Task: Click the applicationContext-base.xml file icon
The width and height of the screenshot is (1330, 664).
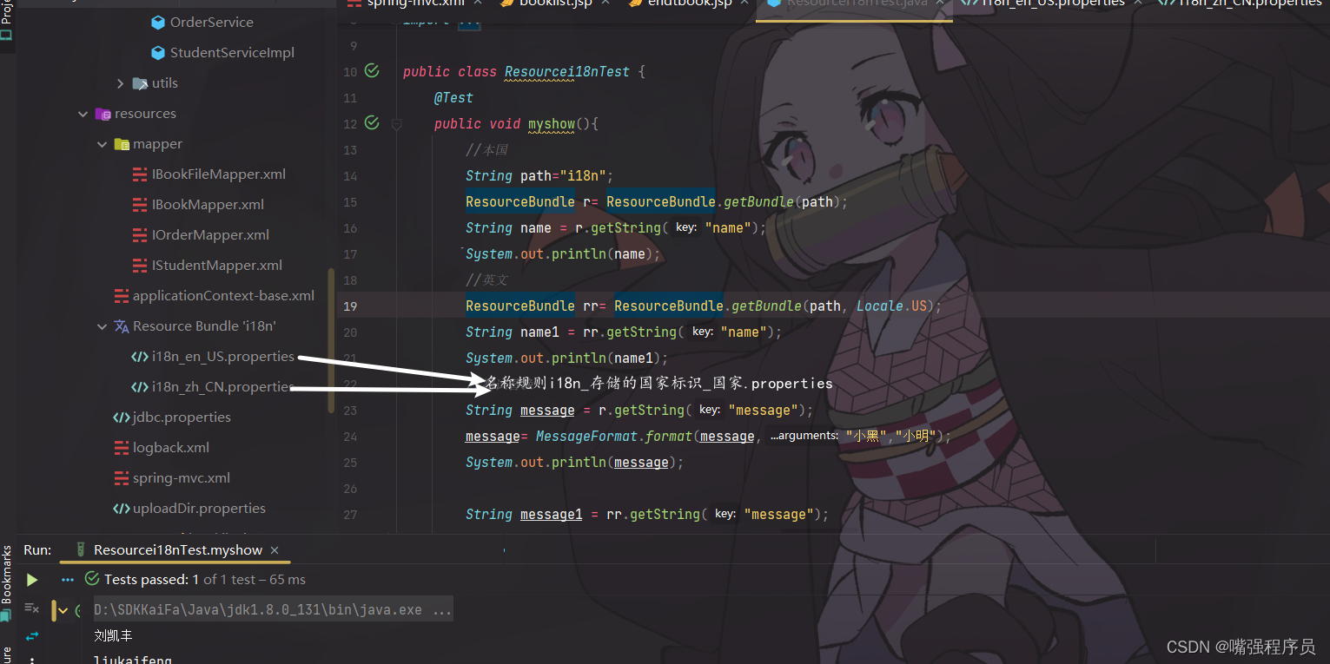Action: (x=121, y=296)
